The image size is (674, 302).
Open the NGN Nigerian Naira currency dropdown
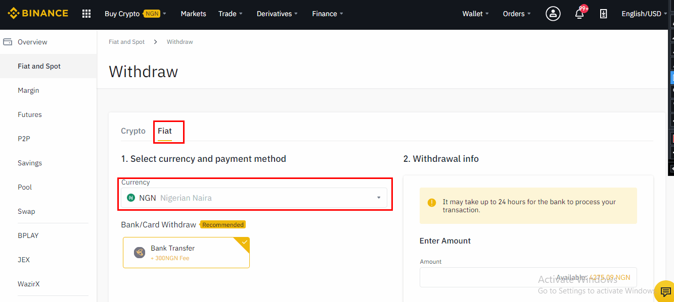[254, 198]
